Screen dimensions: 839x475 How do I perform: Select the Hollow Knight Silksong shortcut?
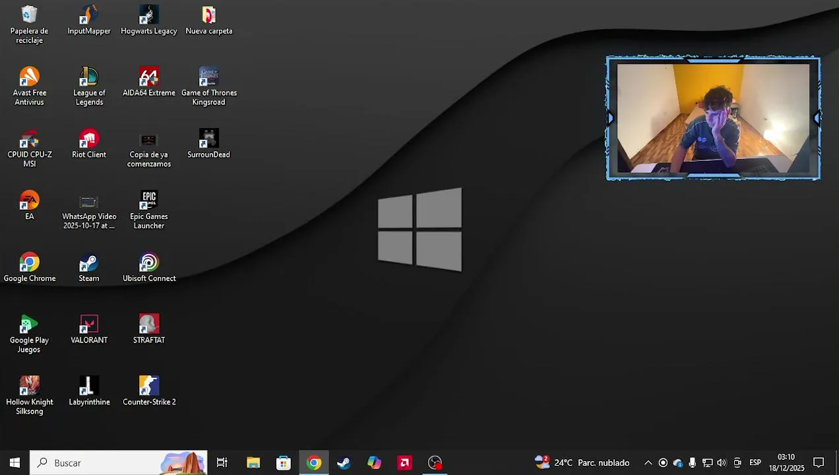[29, 396]
